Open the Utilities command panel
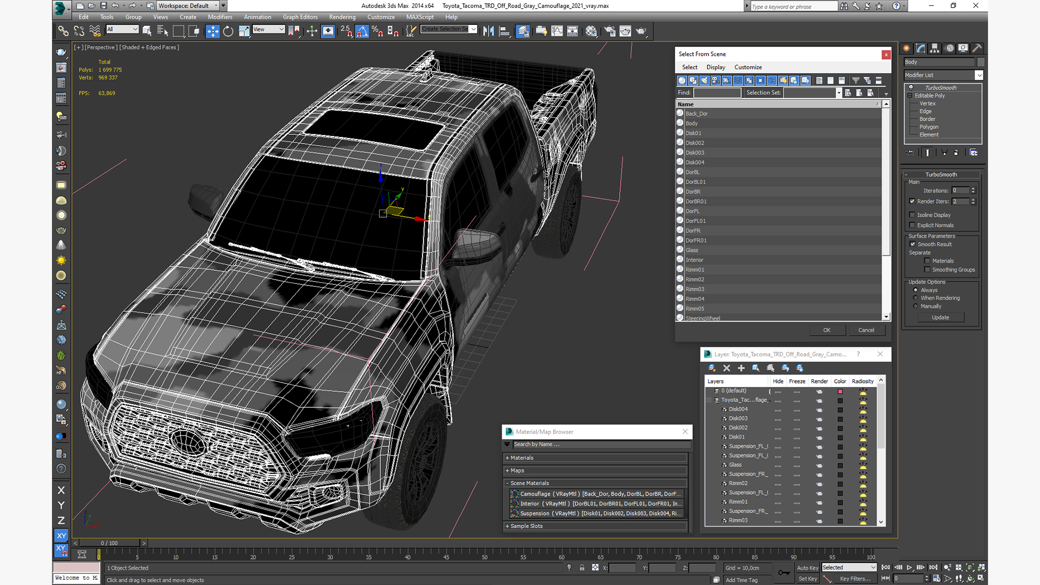This screenshot has width=1040, height=585. [977, 48]
